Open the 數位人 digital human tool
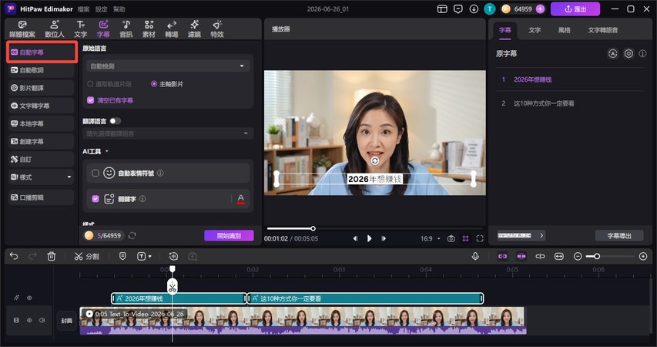The image size is (657, 347). 55,29
